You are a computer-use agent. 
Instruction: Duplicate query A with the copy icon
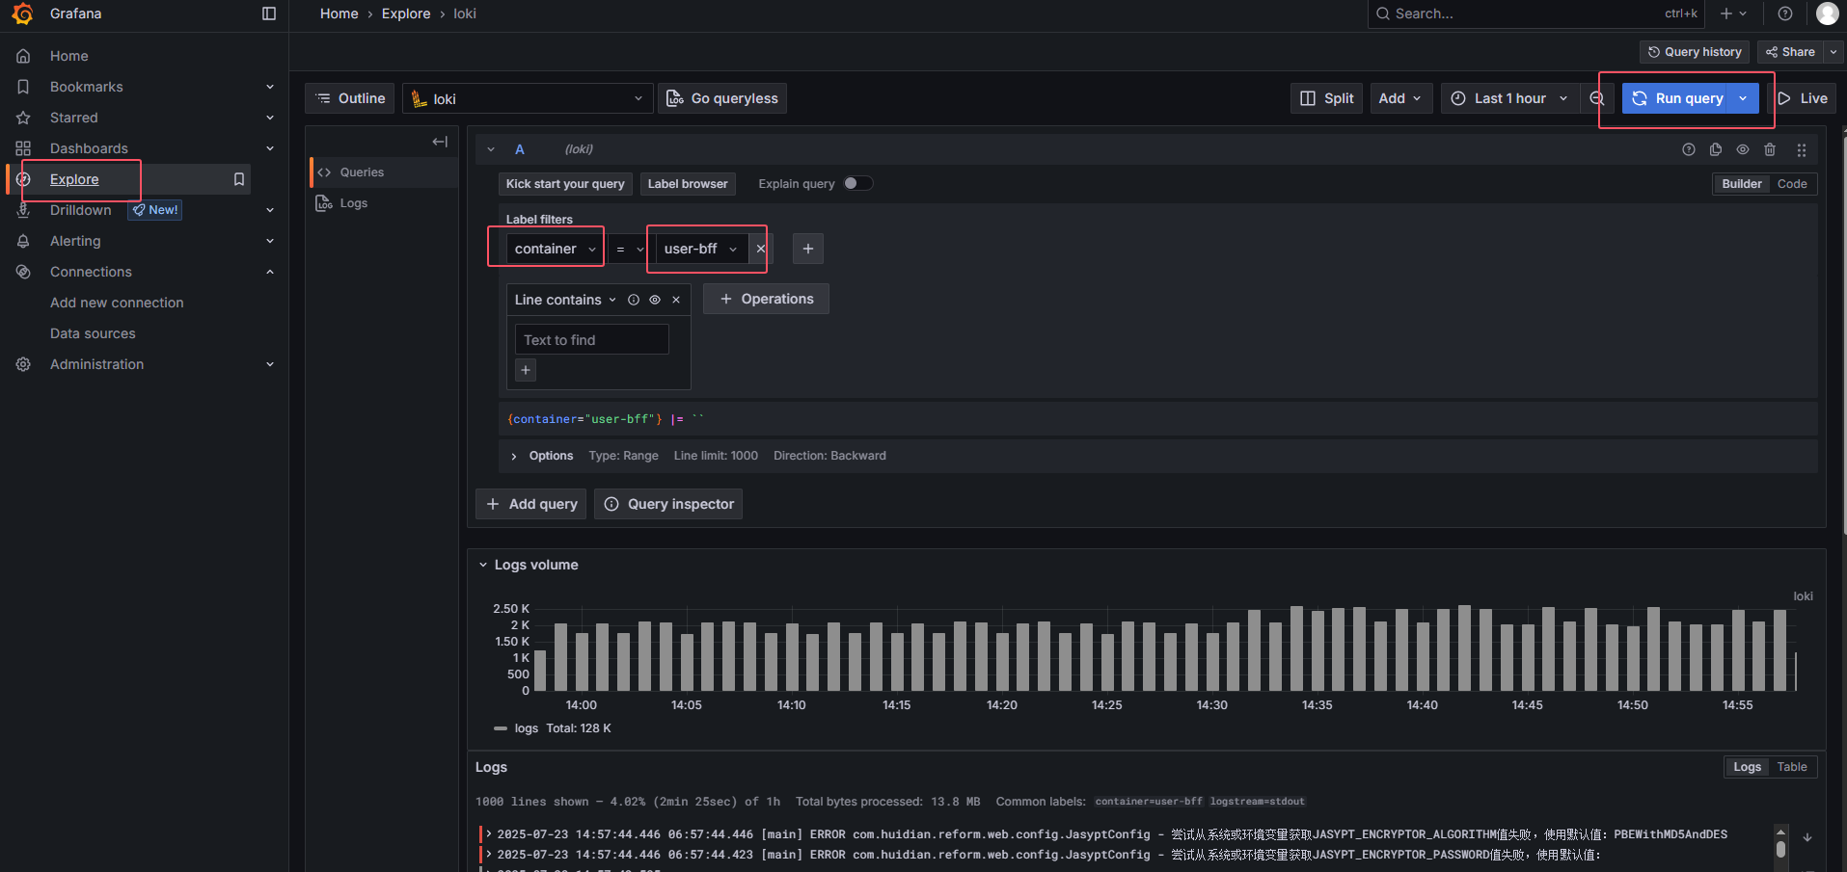coord(1716,149)
